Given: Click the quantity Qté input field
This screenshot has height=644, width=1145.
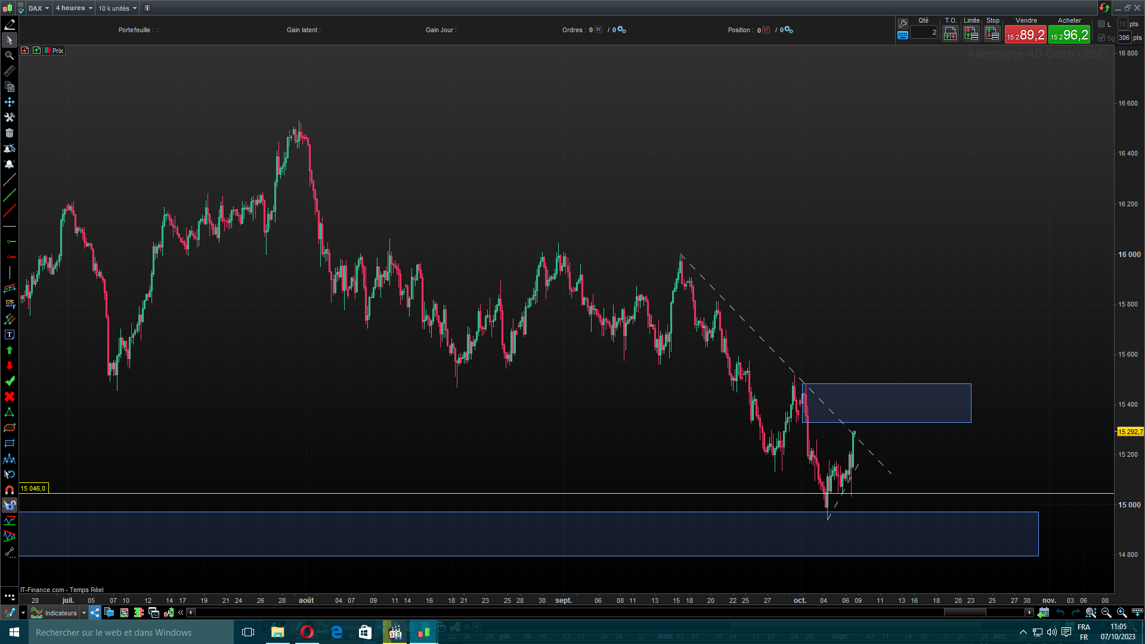Looking at the screenshot, I should [x=924, y=33].
